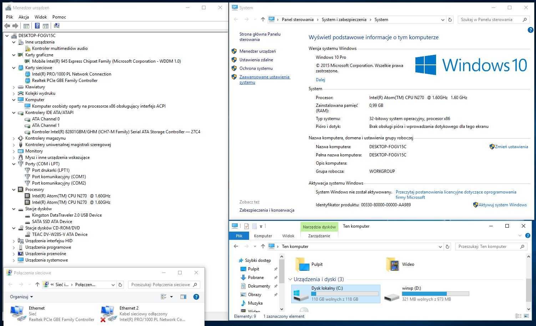This screenshot has height=326, width=536.
Task: Expand the Monitory category
Action: tap(14, 151)
